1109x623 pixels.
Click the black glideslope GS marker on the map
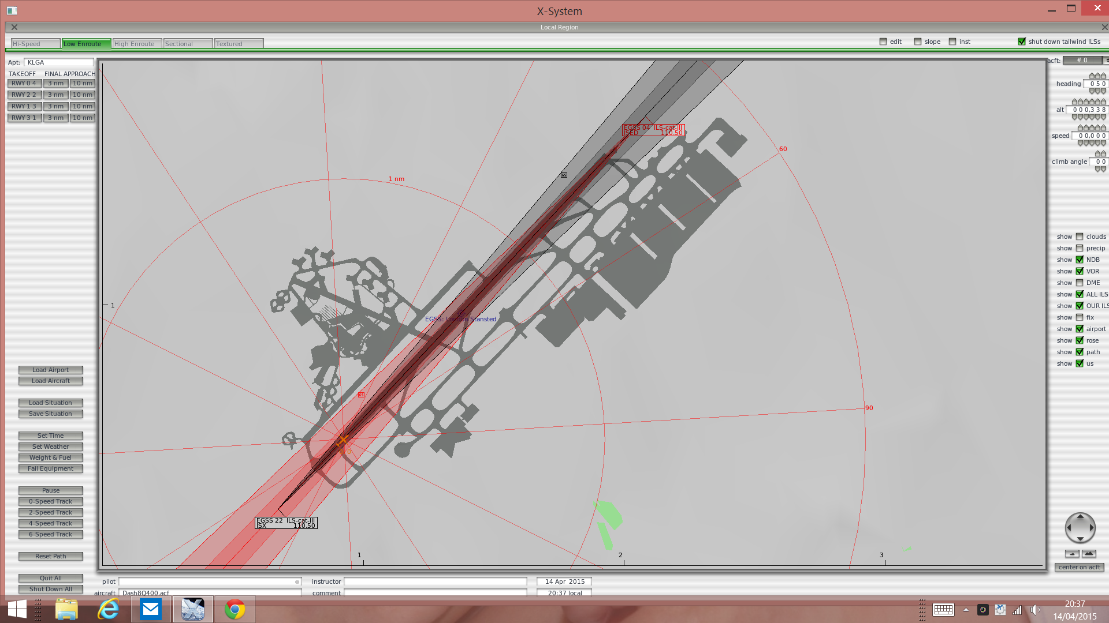coord(564,175)
